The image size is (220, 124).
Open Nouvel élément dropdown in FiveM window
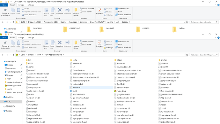click(x=87, y=41)
